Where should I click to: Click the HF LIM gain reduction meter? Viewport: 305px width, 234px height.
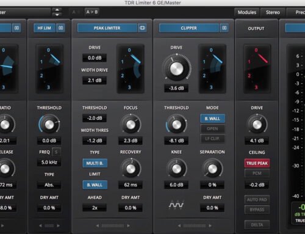click(x=49, y=68)
